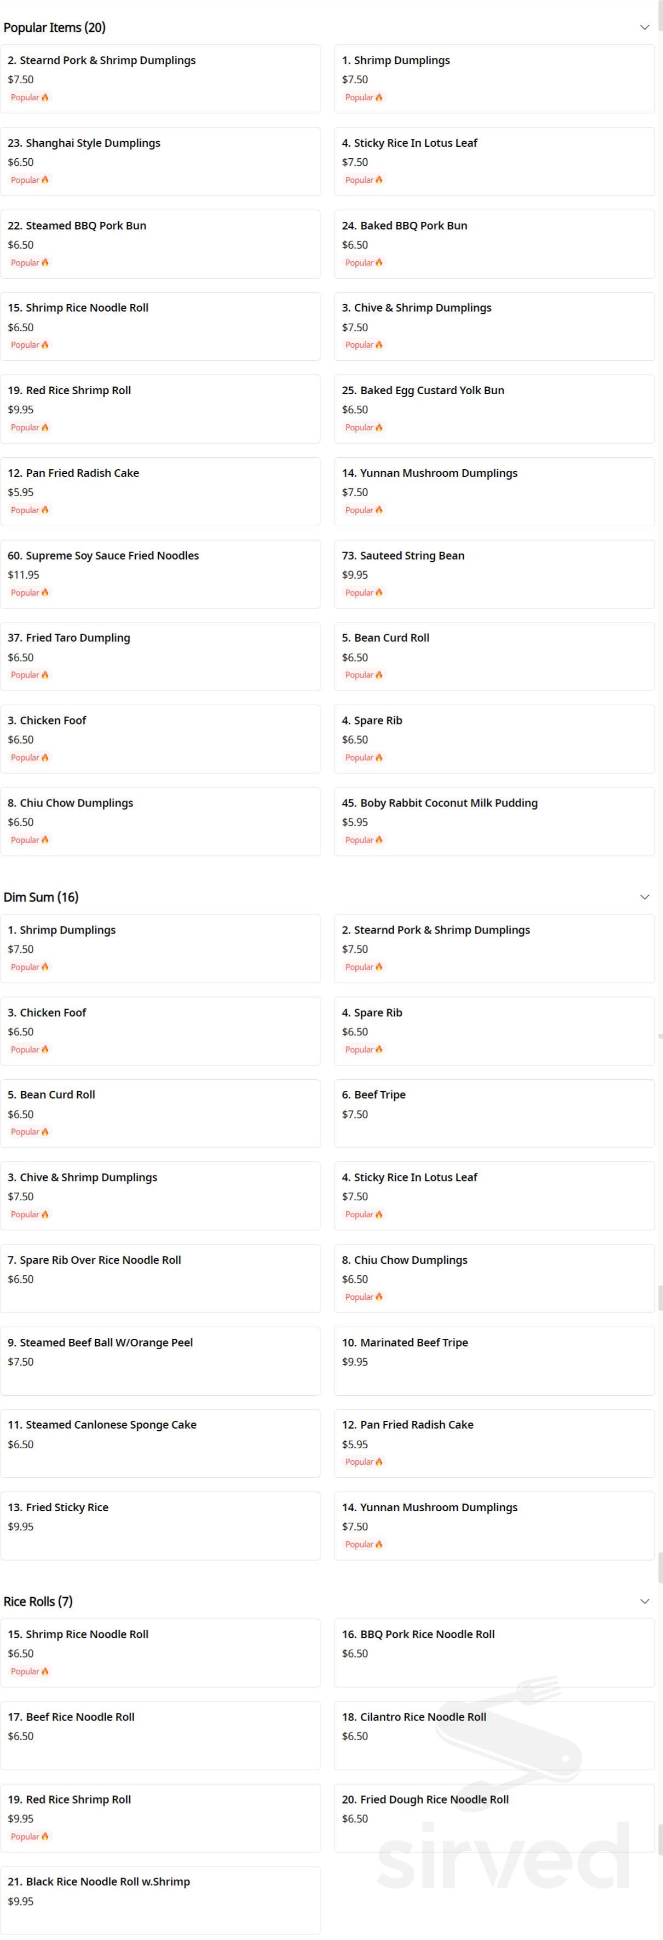This screenshot has height=1940, width=663.
Task: Open 6. Beef Tripe item card
Action: point(494,1113)
